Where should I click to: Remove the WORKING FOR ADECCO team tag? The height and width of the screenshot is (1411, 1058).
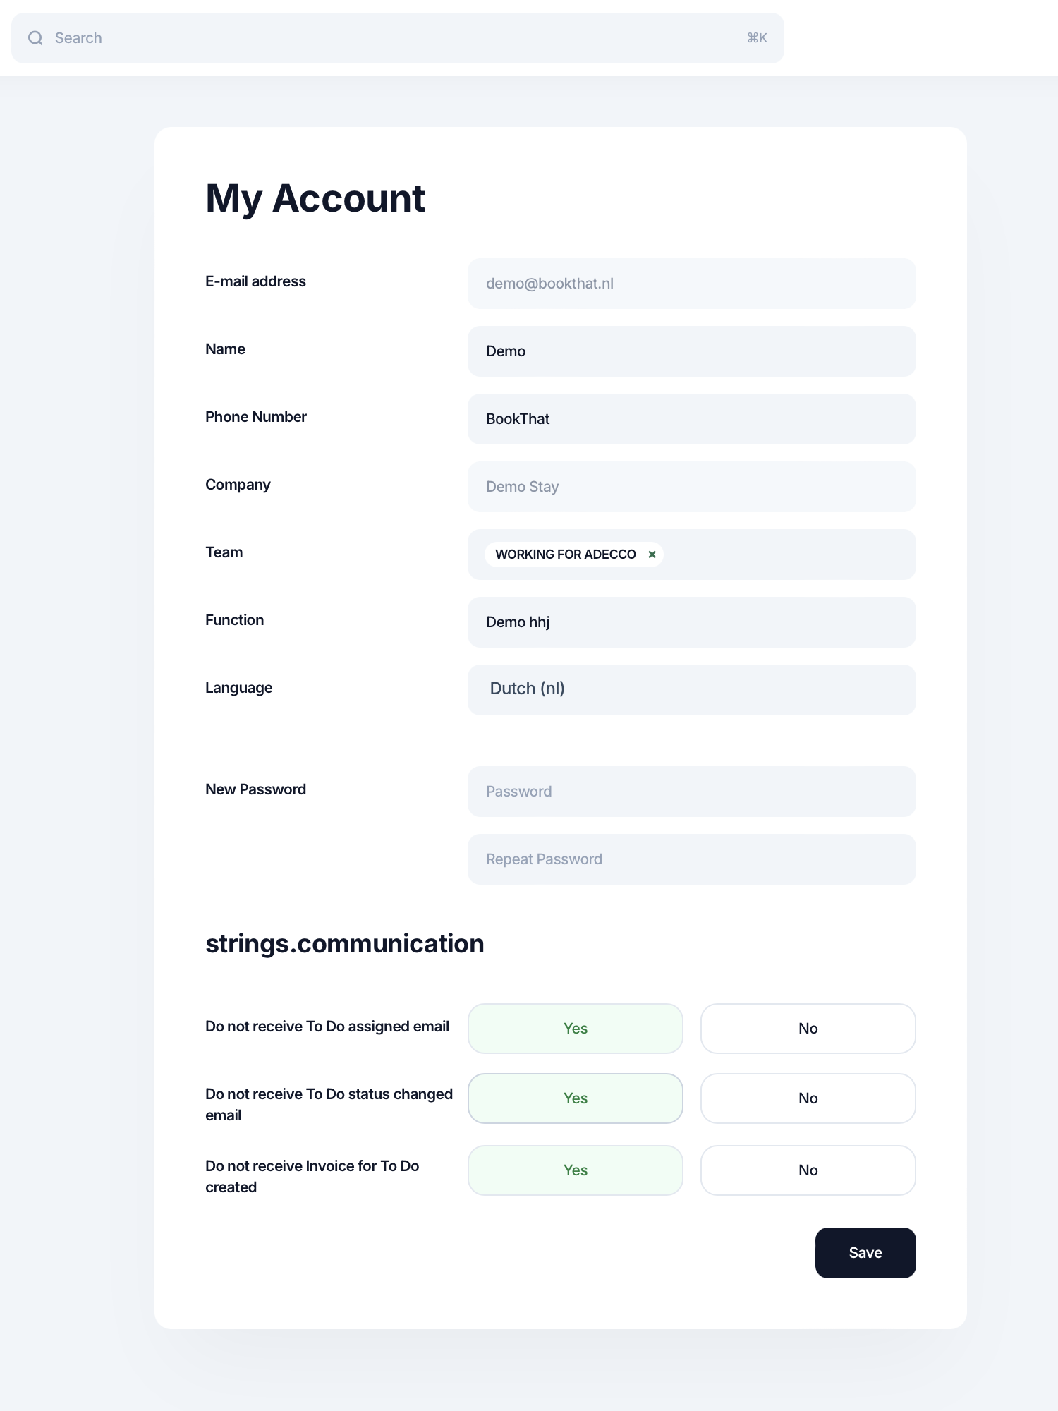[652, 555]
